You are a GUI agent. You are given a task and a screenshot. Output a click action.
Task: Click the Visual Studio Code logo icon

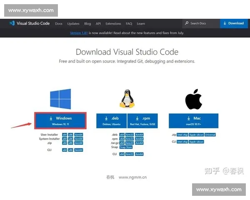[12, 23]
